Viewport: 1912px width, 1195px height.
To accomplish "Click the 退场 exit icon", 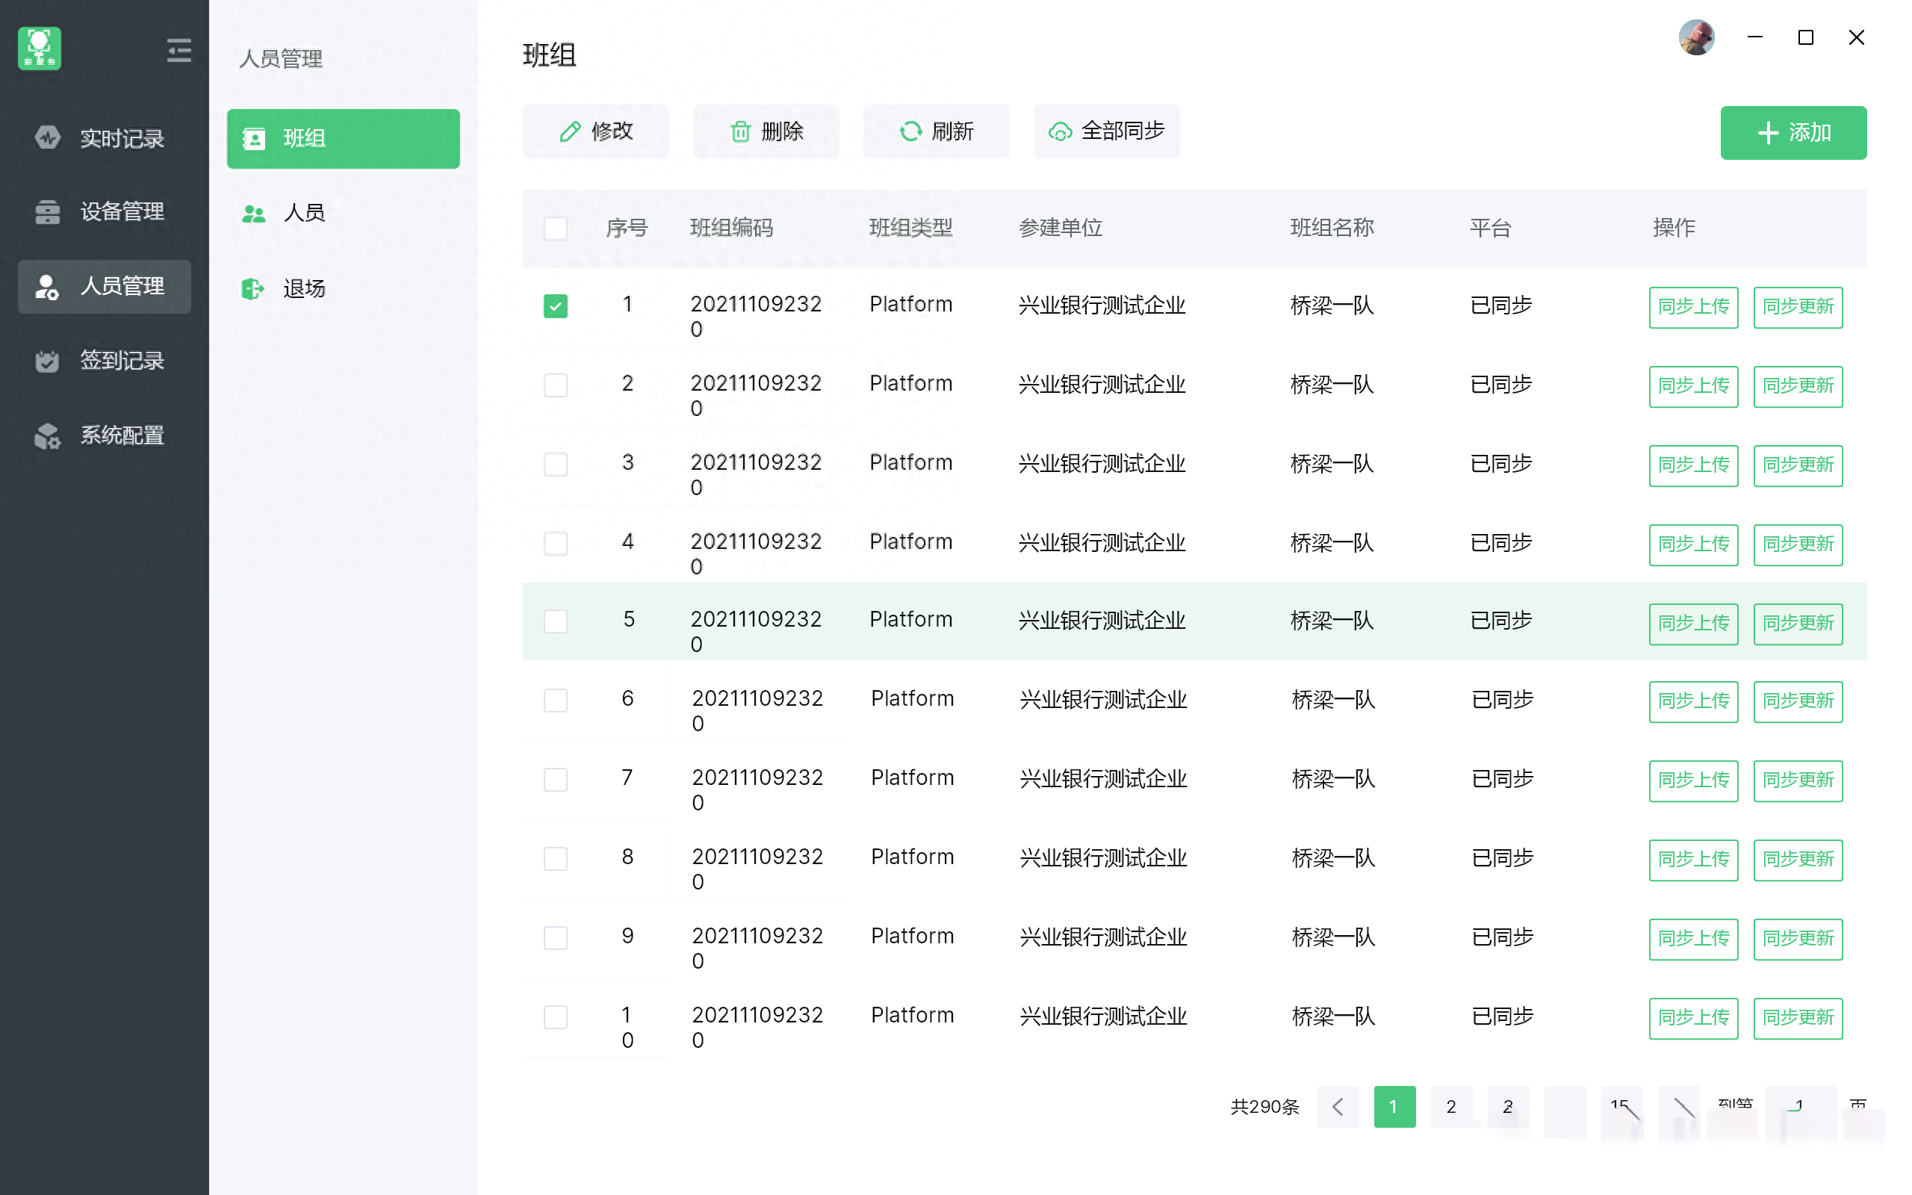I will click(253, 288).
